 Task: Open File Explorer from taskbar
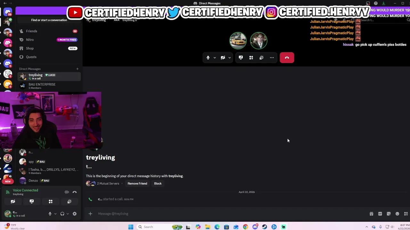(208, 227)
